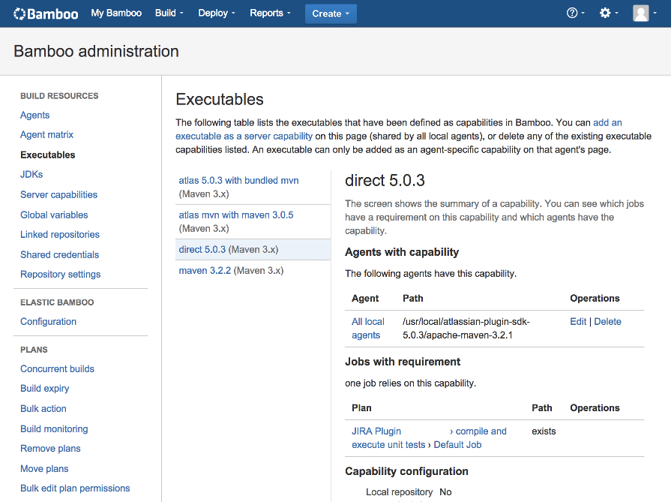Viewport: 671px width, 502px height.
Task: Select maven 3.2.2 executable
Action: 205,271
